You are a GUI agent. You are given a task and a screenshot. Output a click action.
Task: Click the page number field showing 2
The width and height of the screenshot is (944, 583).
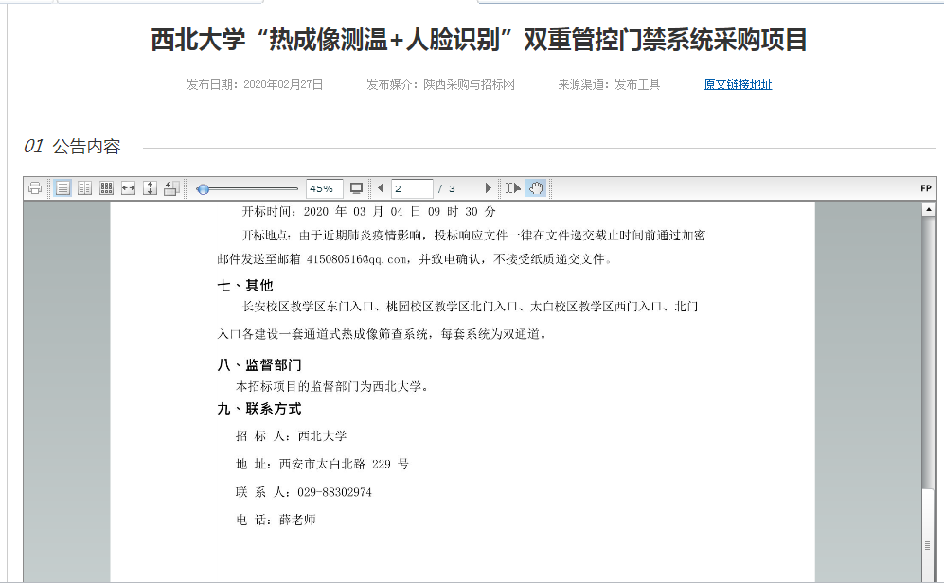click(x=412, y=188)
